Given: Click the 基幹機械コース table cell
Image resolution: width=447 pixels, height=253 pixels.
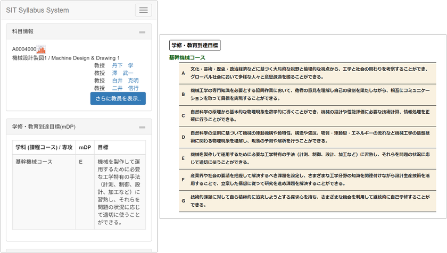Looking at the screenshot, I should 44,192.
